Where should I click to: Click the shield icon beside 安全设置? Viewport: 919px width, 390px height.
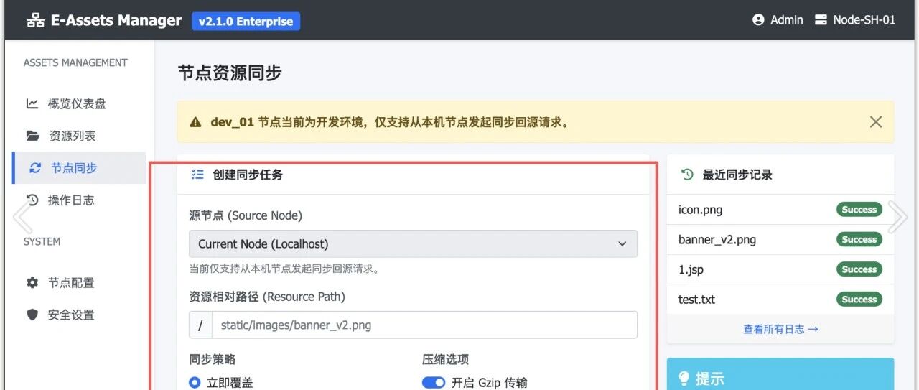click(x=32, y=315)
